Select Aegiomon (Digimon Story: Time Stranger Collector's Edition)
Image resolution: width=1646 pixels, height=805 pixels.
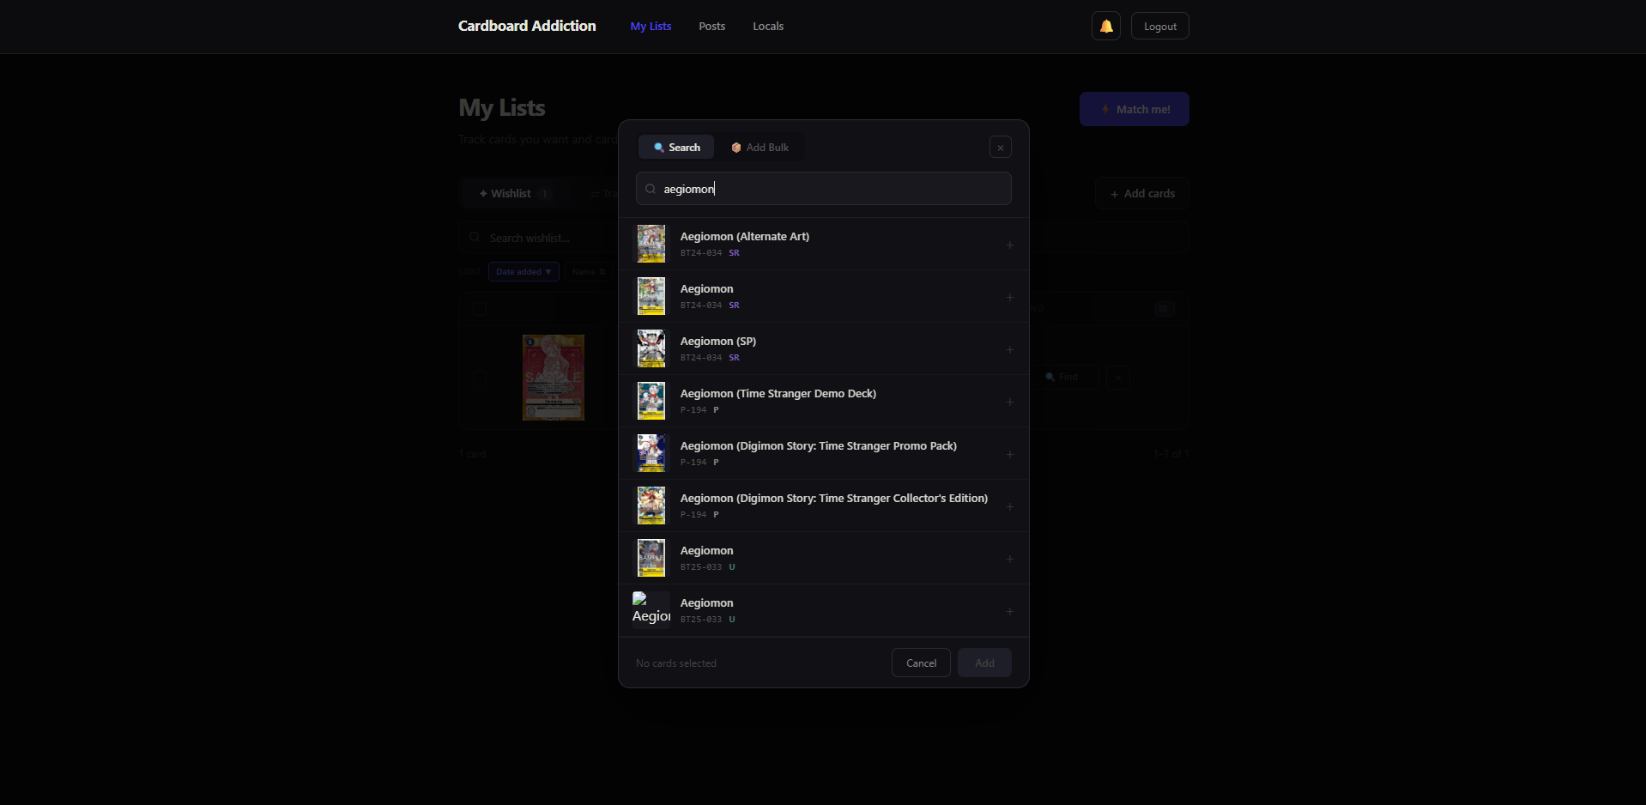pyautogui.click(x=834, y=499)
